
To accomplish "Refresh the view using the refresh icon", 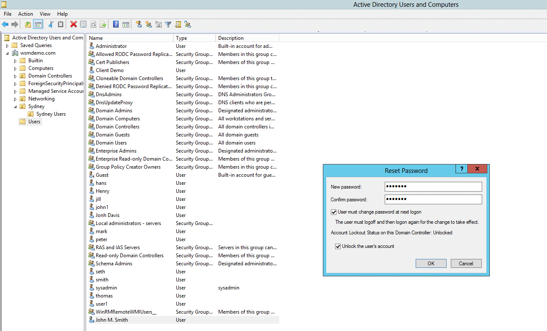I will pyautogui.click(x=93, y=24).
